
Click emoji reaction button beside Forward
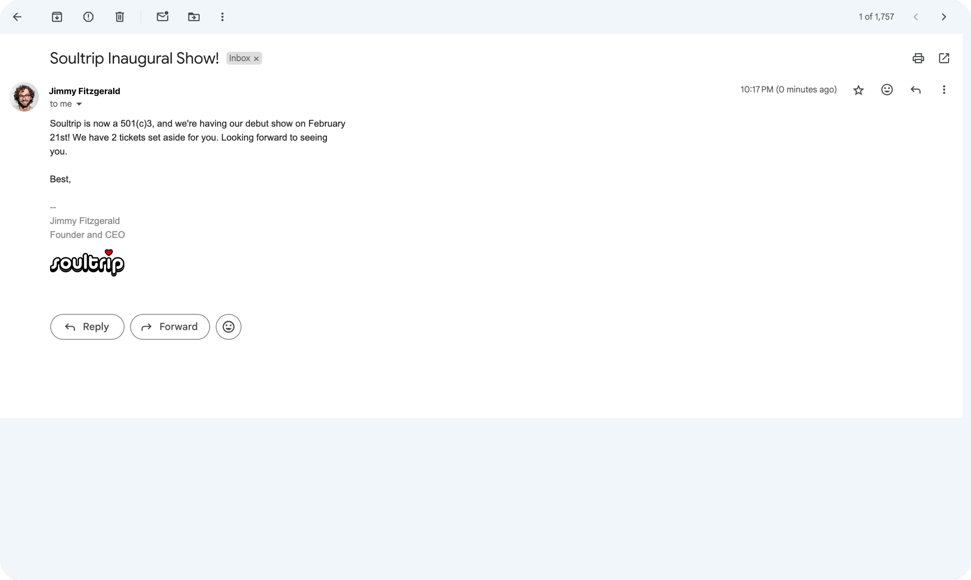[229, 327]
